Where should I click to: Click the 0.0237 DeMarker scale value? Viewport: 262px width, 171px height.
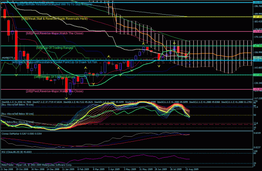[x=257, y=147]
